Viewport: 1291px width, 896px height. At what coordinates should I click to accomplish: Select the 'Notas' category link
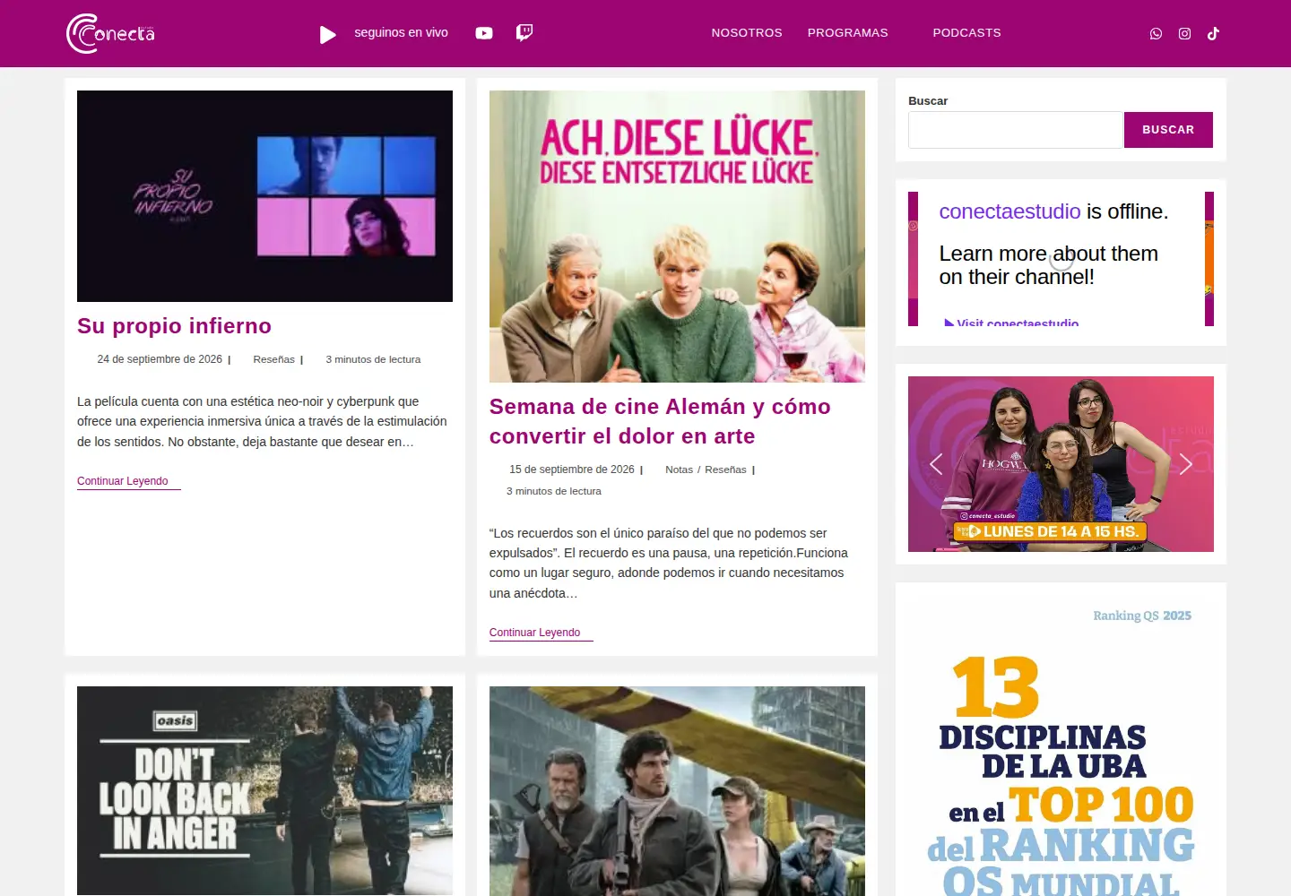[x=680, y=470]
